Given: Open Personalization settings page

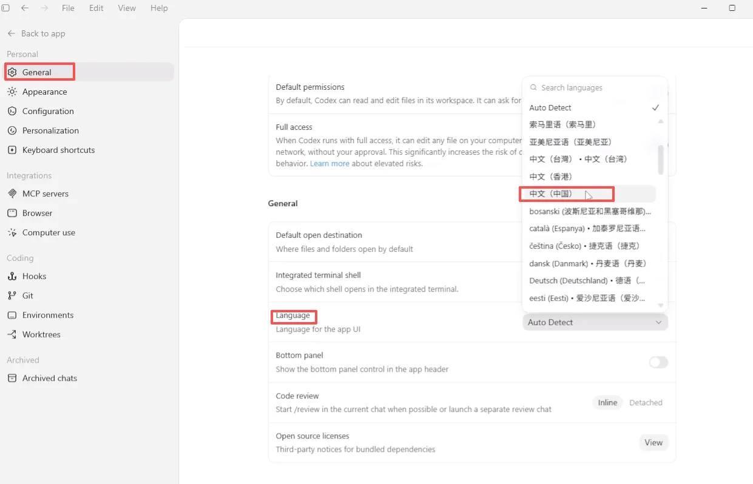Looking at the screenshot, I should coord(89,130).
